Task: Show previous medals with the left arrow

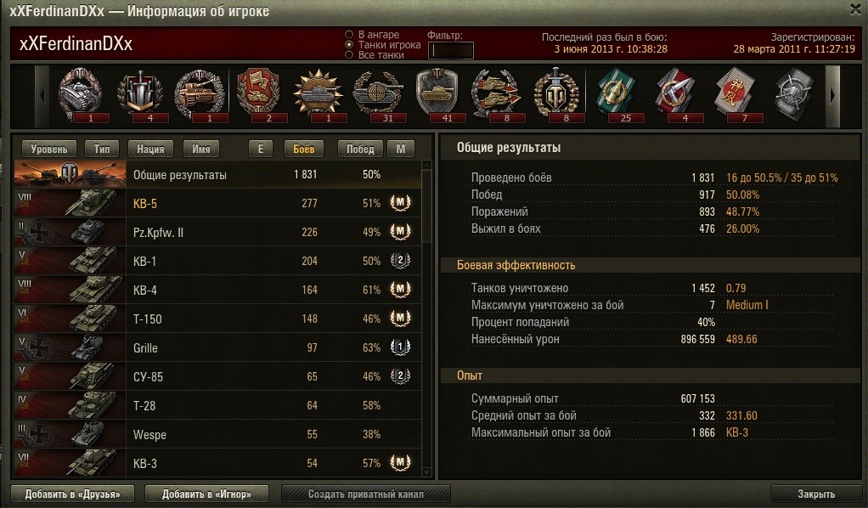Action: tap(42, 96)
